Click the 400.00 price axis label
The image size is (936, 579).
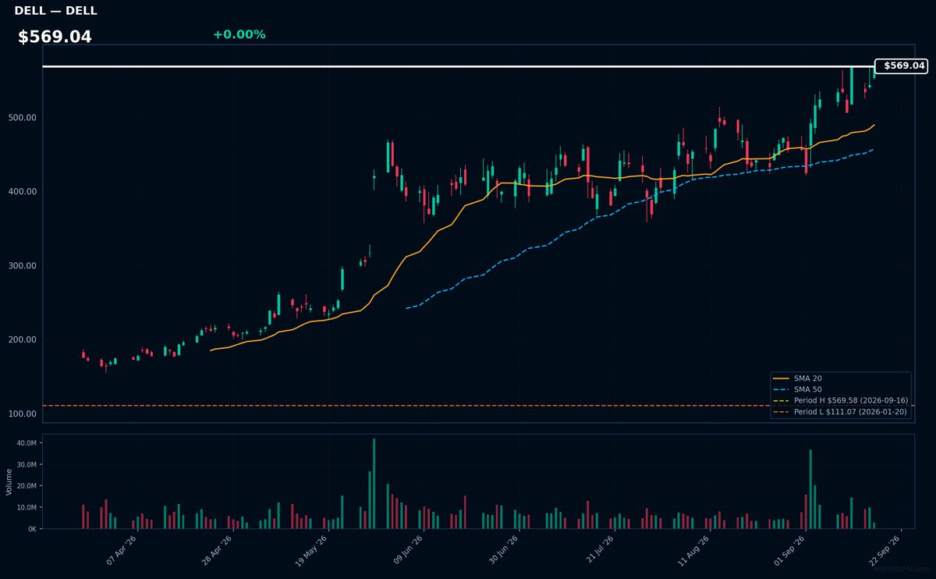coord(23,192)
